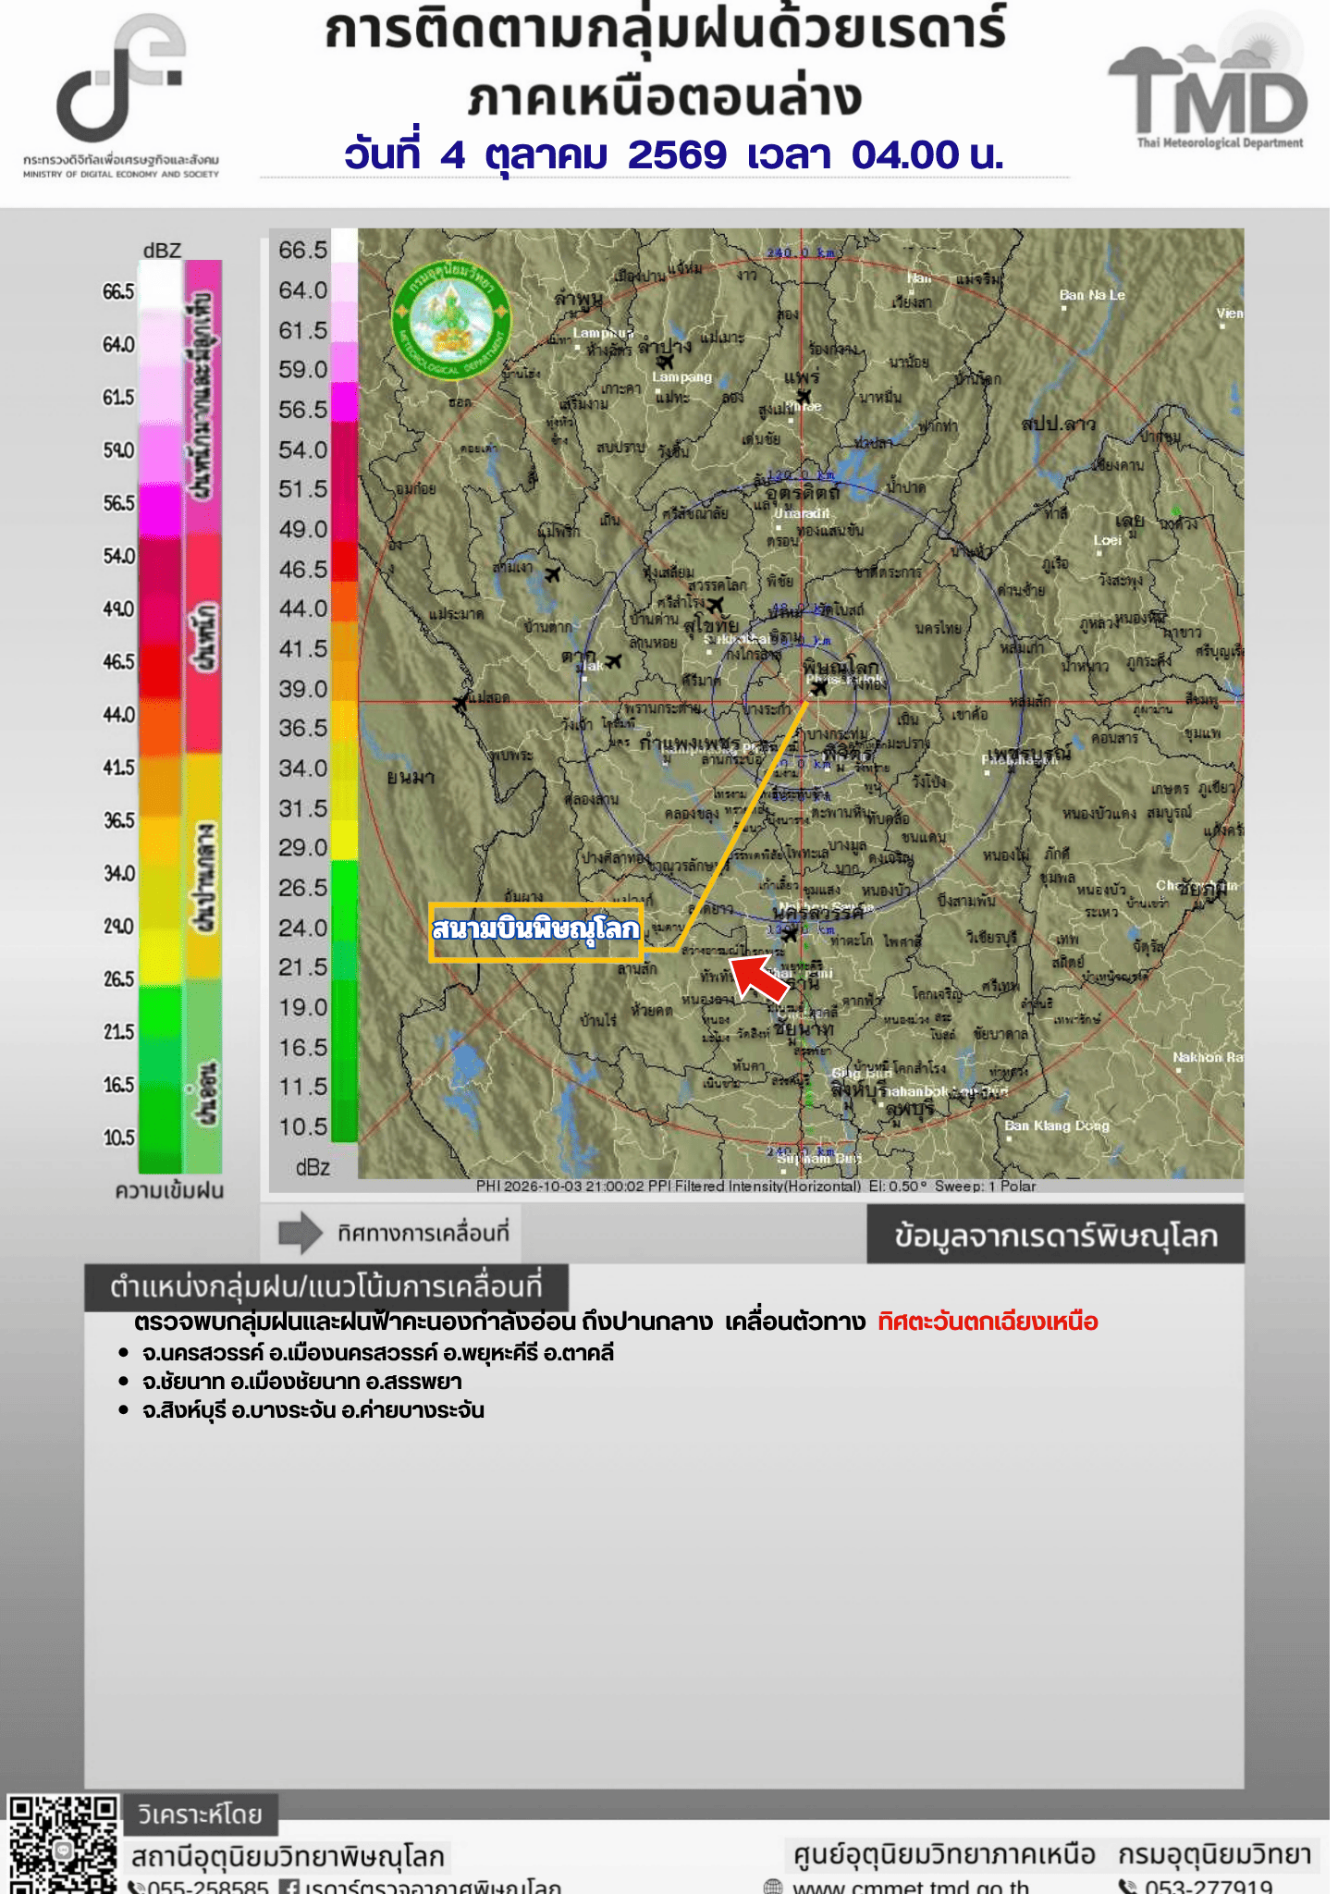Click the airplane icon at Nakhon Sawan

pyautogui.click(x=789, y=935)
